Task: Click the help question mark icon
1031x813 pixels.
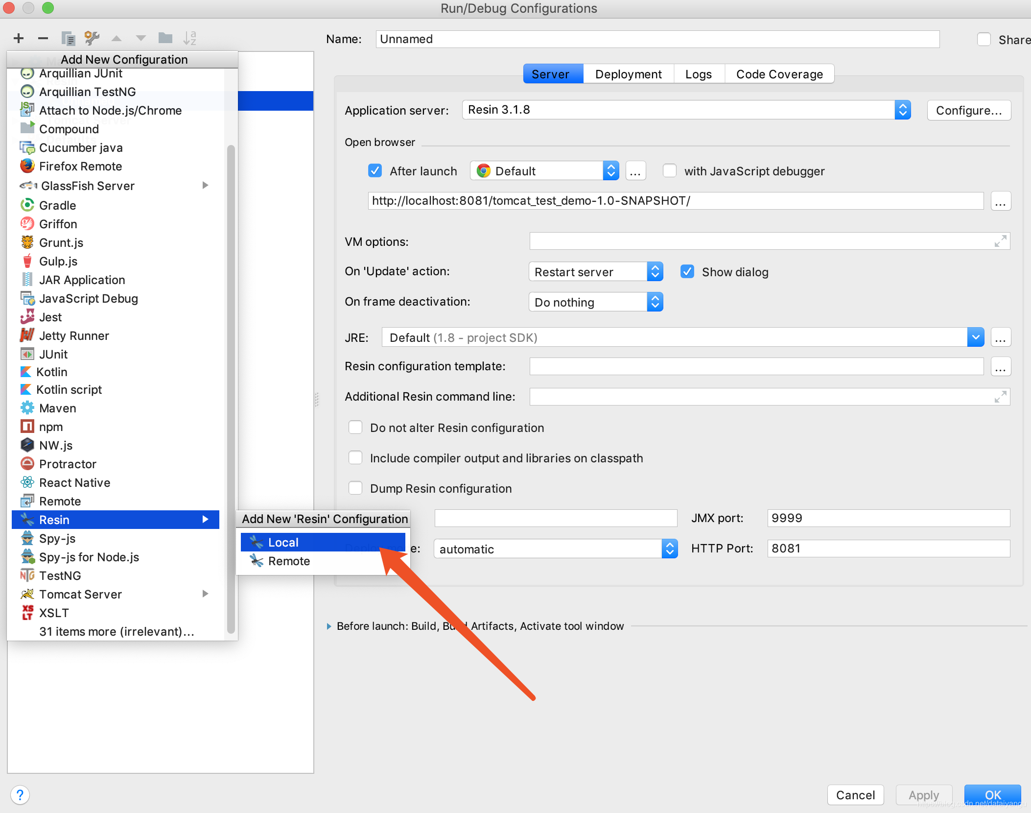Action: tap(20, 795)
